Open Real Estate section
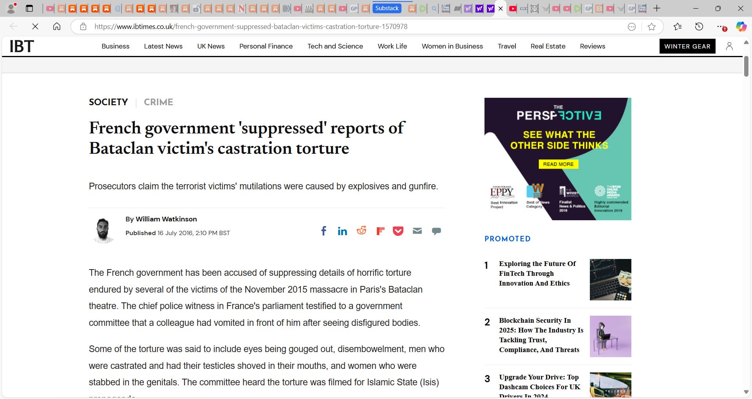 548,46
